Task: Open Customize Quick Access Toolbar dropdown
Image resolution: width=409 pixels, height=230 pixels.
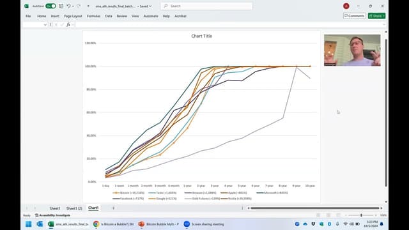Action: click(88, 6)
